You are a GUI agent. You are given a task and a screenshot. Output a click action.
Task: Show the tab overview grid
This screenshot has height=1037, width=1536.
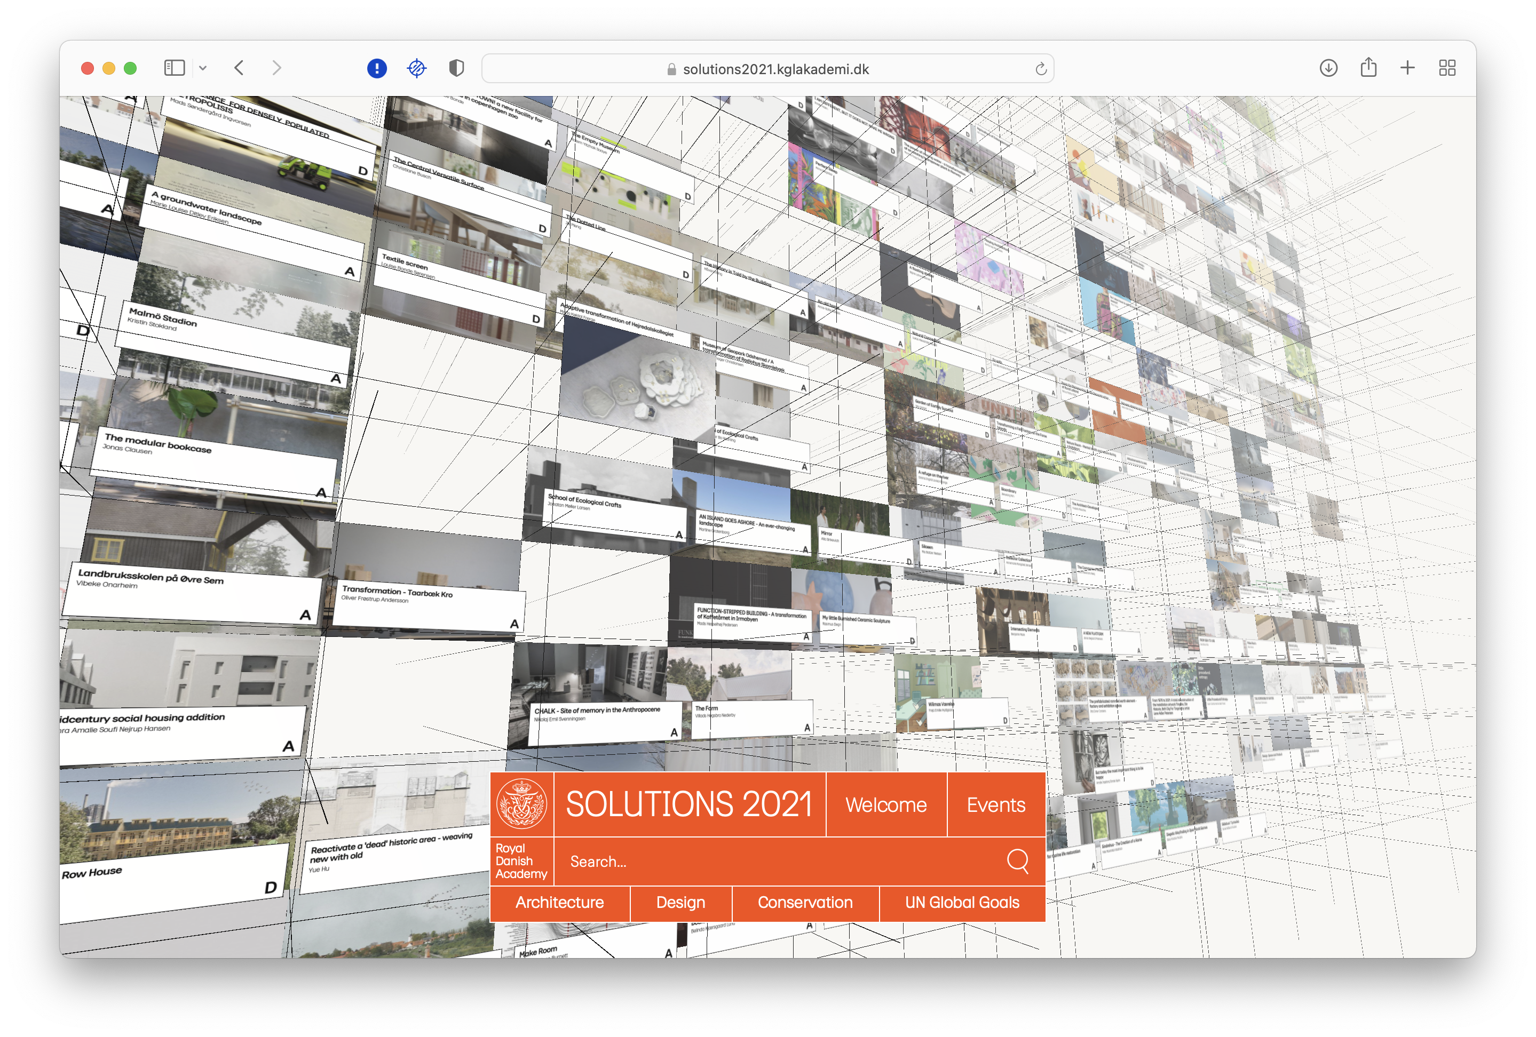1447,68
